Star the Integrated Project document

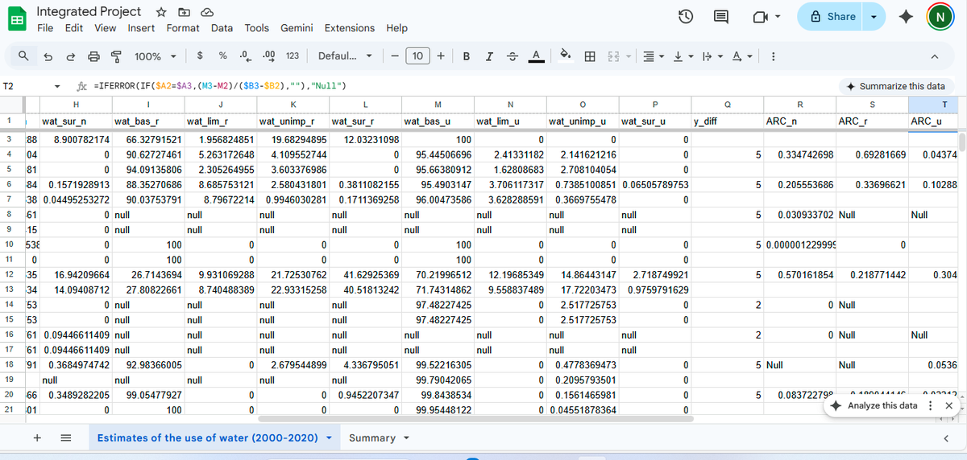click(161, 12)
